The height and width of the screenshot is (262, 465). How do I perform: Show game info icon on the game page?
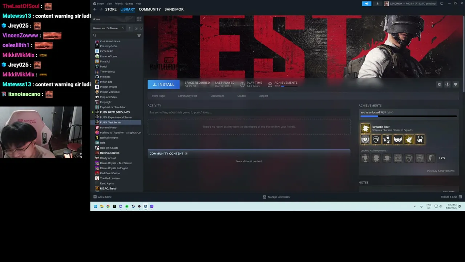pyautogui.click(x=448, y=84)
